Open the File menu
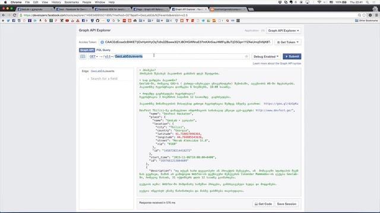The width and height of the screenshot is (380, 213). point(27,2)
